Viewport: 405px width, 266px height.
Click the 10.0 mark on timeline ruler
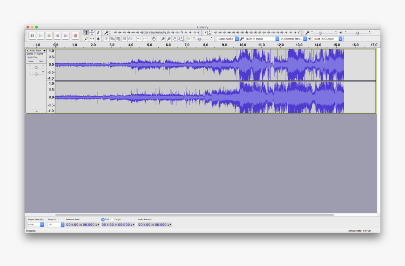tap(243, 45)
